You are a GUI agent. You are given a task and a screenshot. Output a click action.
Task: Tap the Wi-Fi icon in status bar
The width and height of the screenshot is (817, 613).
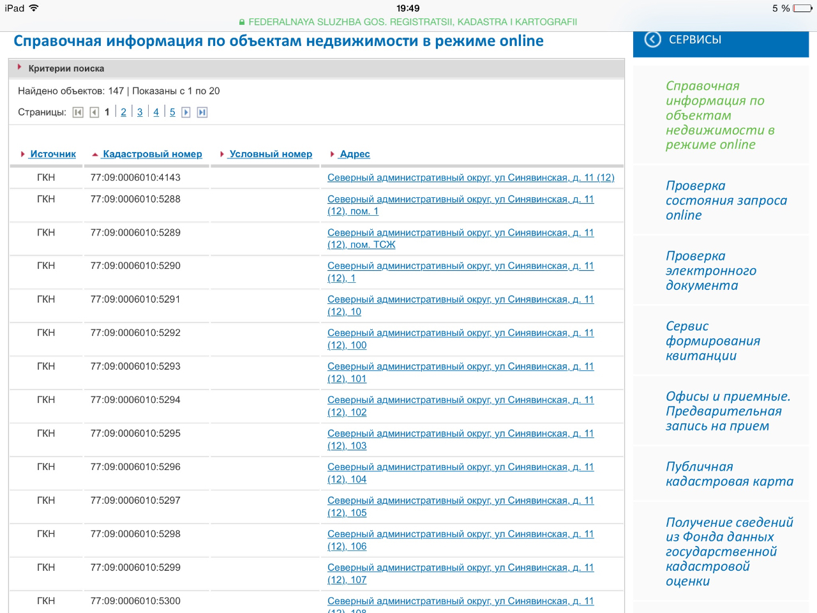pos(34,8)
